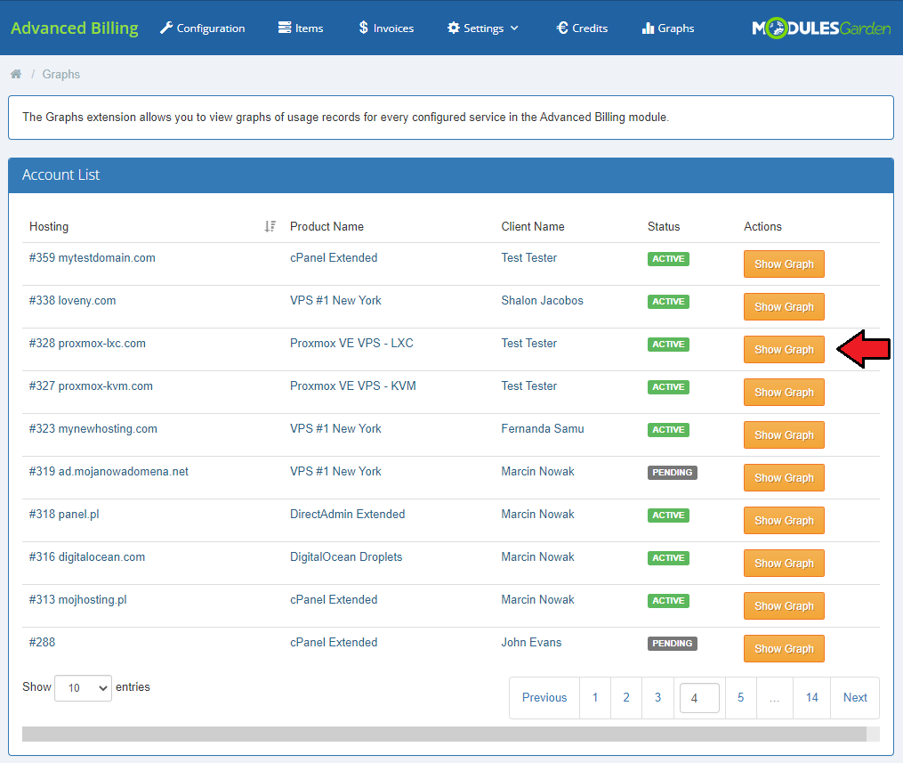The width and height of the screenshot is (903, 763).
Task: Show Graph for hosting #288
Action: click(x=784, y=648)
